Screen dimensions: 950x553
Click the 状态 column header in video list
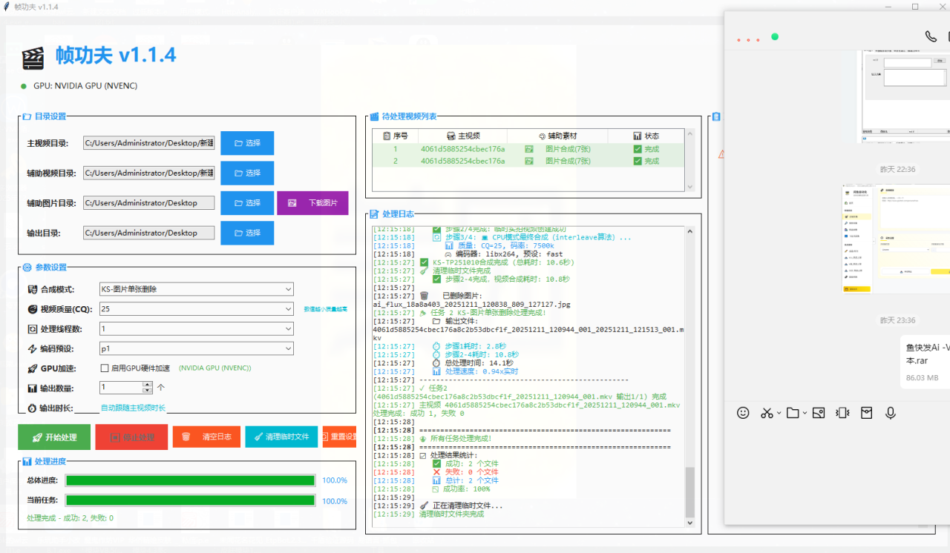coord(646,136)
